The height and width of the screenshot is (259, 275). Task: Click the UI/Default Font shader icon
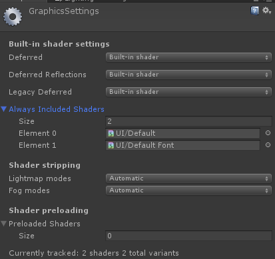click(111, 145)
